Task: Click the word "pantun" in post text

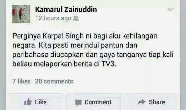Action: pyautogui.click(x=112, y=46)
